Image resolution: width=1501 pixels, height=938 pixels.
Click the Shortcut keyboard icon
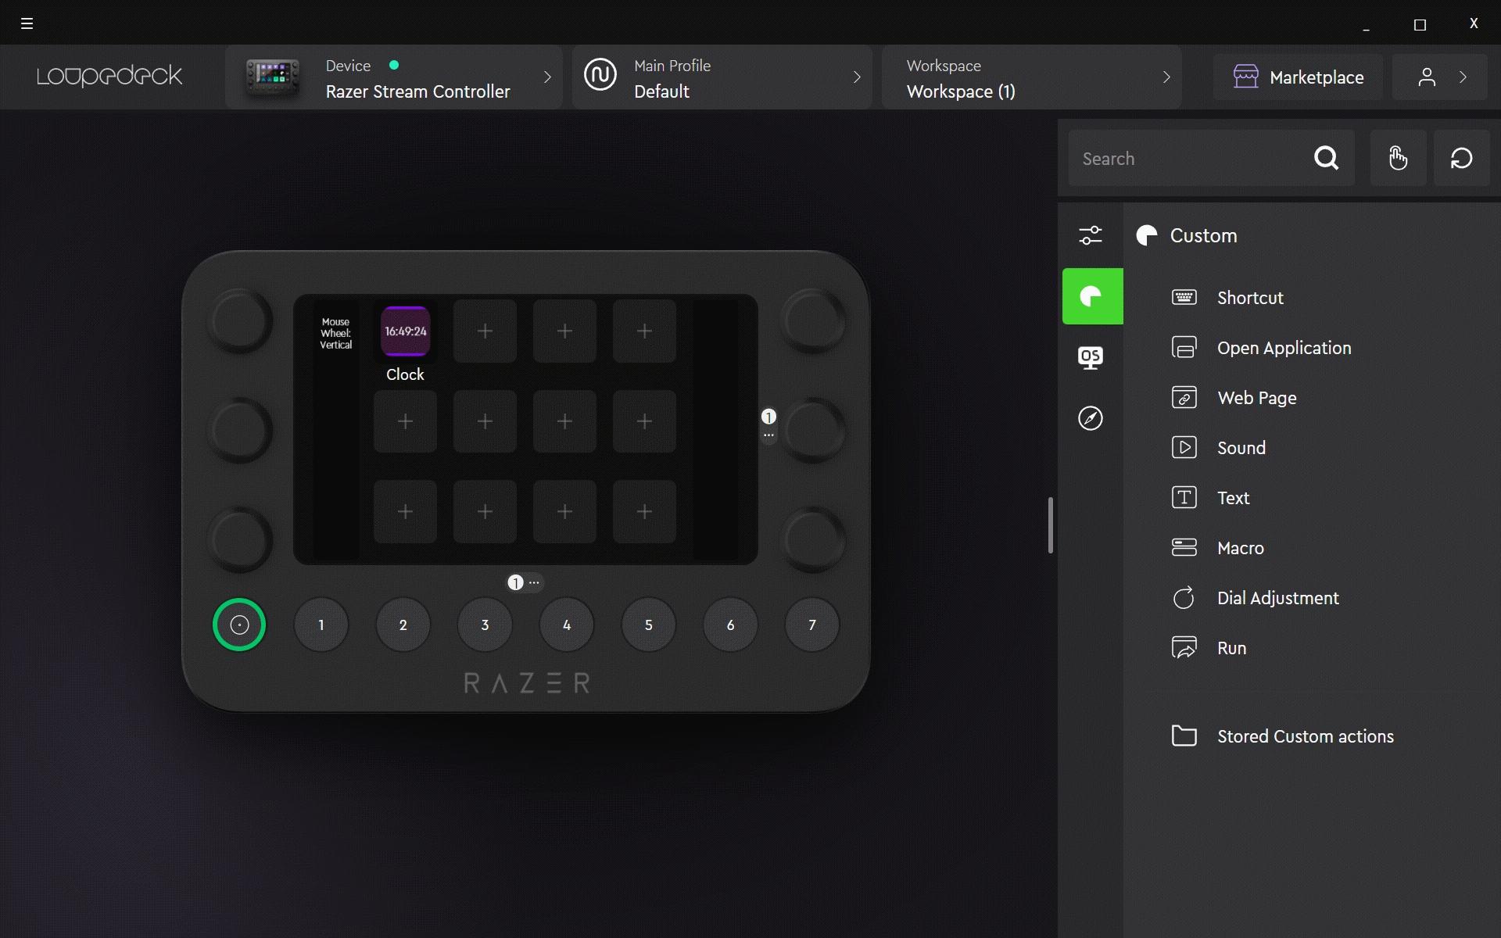pos(1184,297)
